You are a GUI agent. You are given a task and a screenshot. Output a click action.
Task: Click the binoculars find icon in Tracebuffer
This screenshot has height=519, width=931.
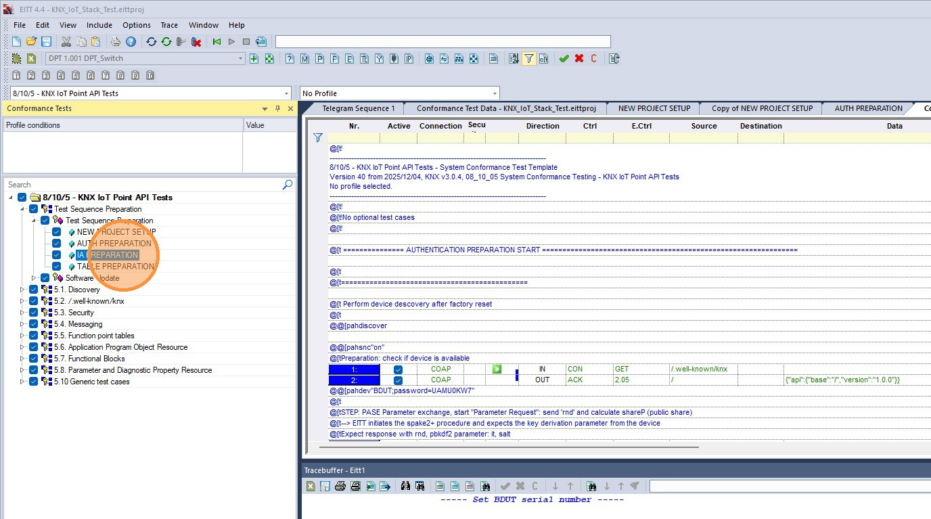[406, 486]
